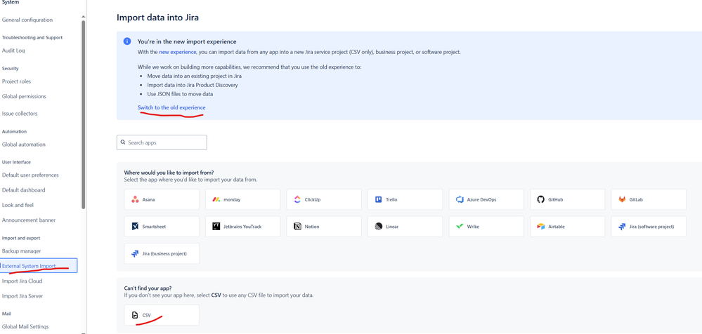Image resolution: width=702 pixels, height=334 pixels.
Task: Click the Notion logo icon
Action: (297, 227)
